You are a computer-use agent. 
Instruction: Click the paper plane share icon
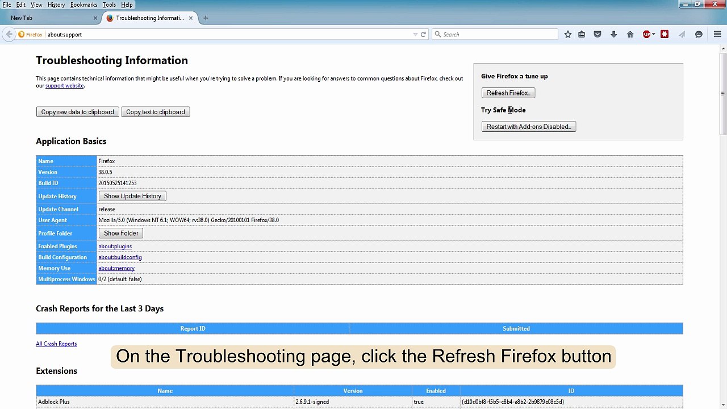682,35
